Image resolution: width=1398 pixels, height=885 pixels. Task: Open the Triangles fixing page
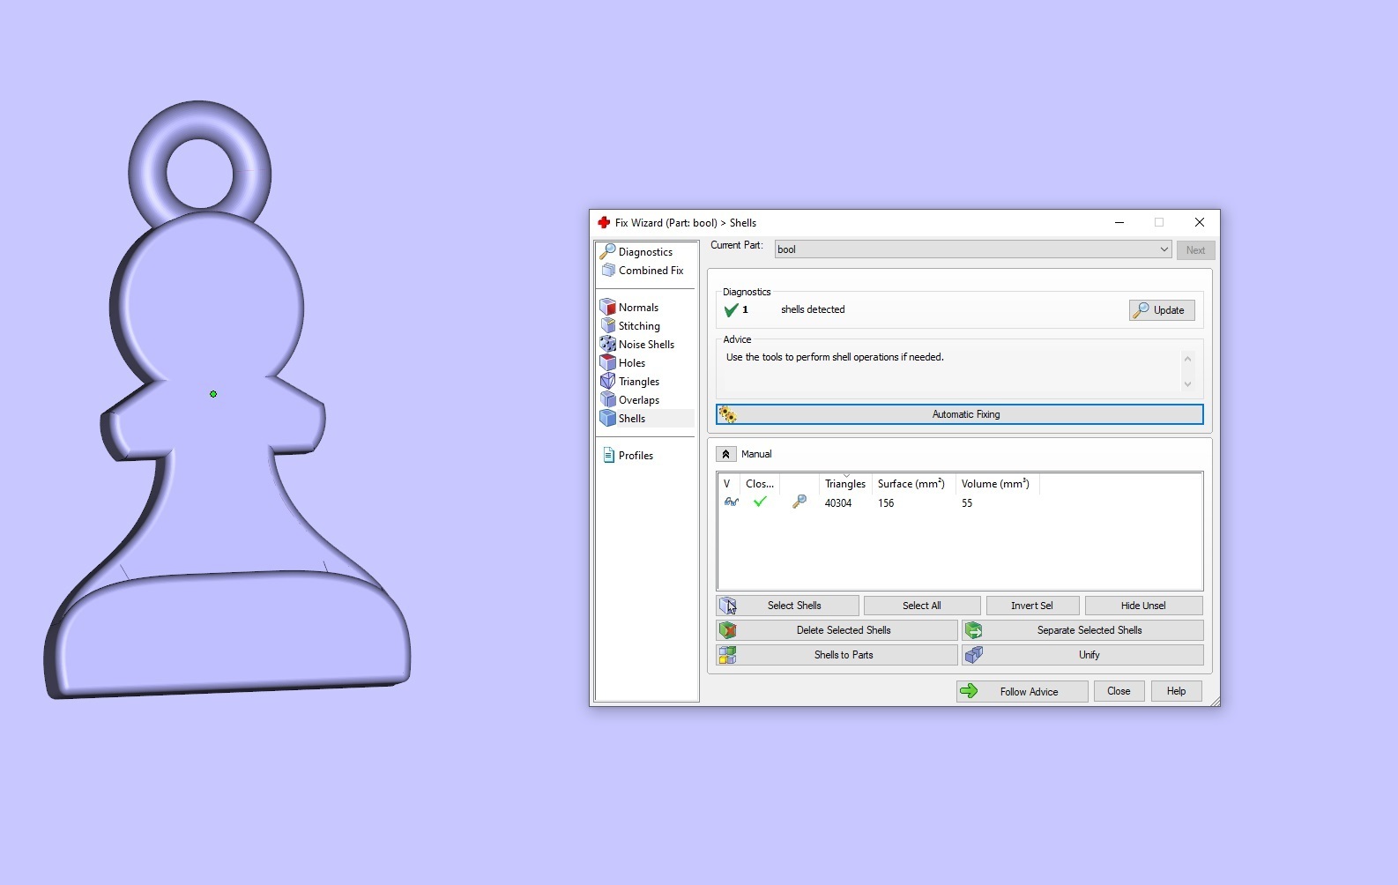[x=638, y=382]
